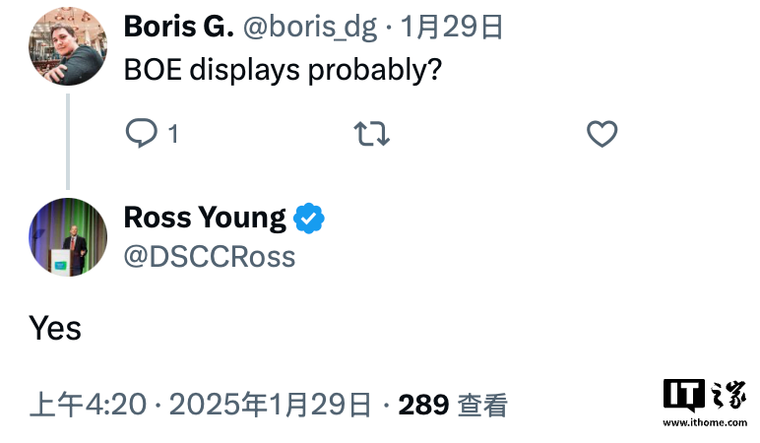Screen dimensions: 760x443
Task: Click the "Yes" reply text
Action: point(55,328)
